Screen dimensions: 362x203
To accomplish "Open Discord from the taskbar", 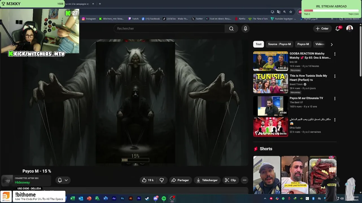I will tap(155, 198).
